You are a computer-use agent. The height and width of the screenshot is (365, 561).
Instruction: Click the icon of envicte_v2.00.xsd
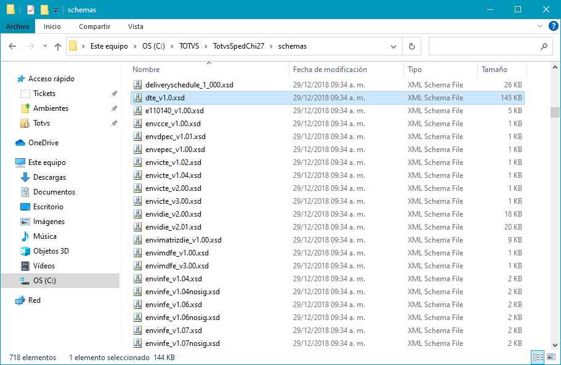138,188
